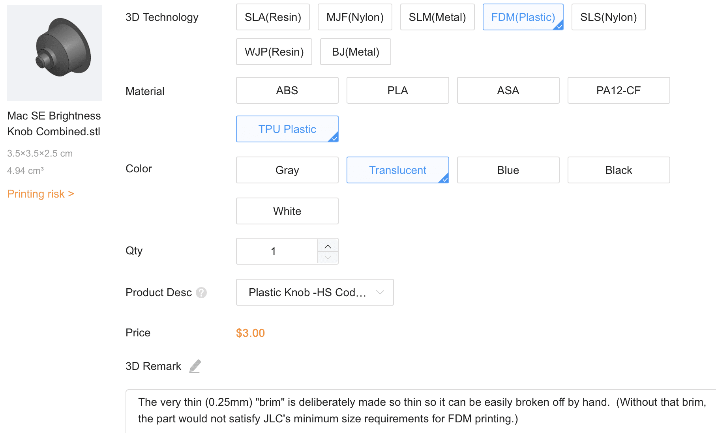Pick the Black color option
Screen dimensions: 716x433
tap(619, 170)
